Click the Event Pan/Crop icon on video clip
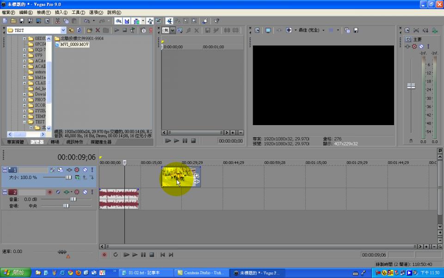 pos(197,176)
